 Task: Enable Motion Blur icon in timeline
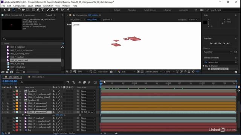tap(89, 82)
